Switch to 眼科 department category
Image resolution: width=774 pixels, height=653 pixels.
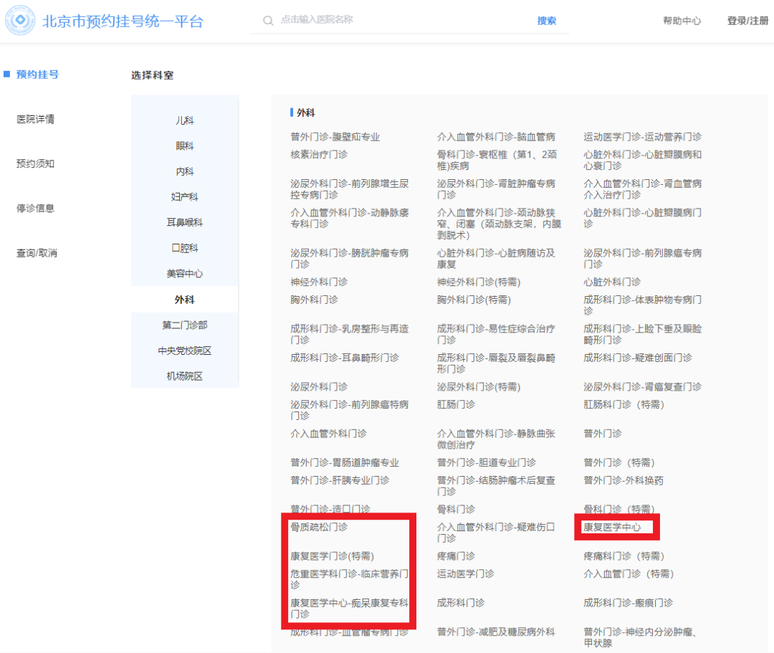coord(185,146)
